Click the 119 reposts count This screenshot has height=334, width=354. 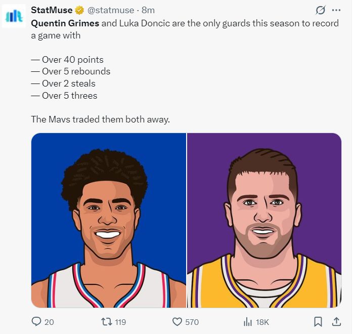click(x=120, y=322)
